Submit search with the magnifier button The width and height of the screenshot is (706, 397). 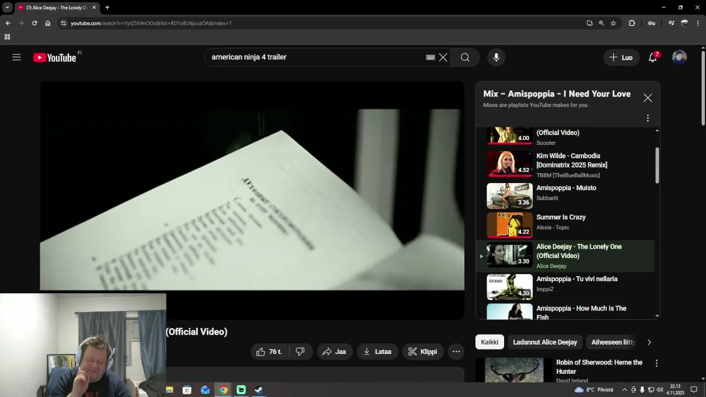tap(465, 57)
